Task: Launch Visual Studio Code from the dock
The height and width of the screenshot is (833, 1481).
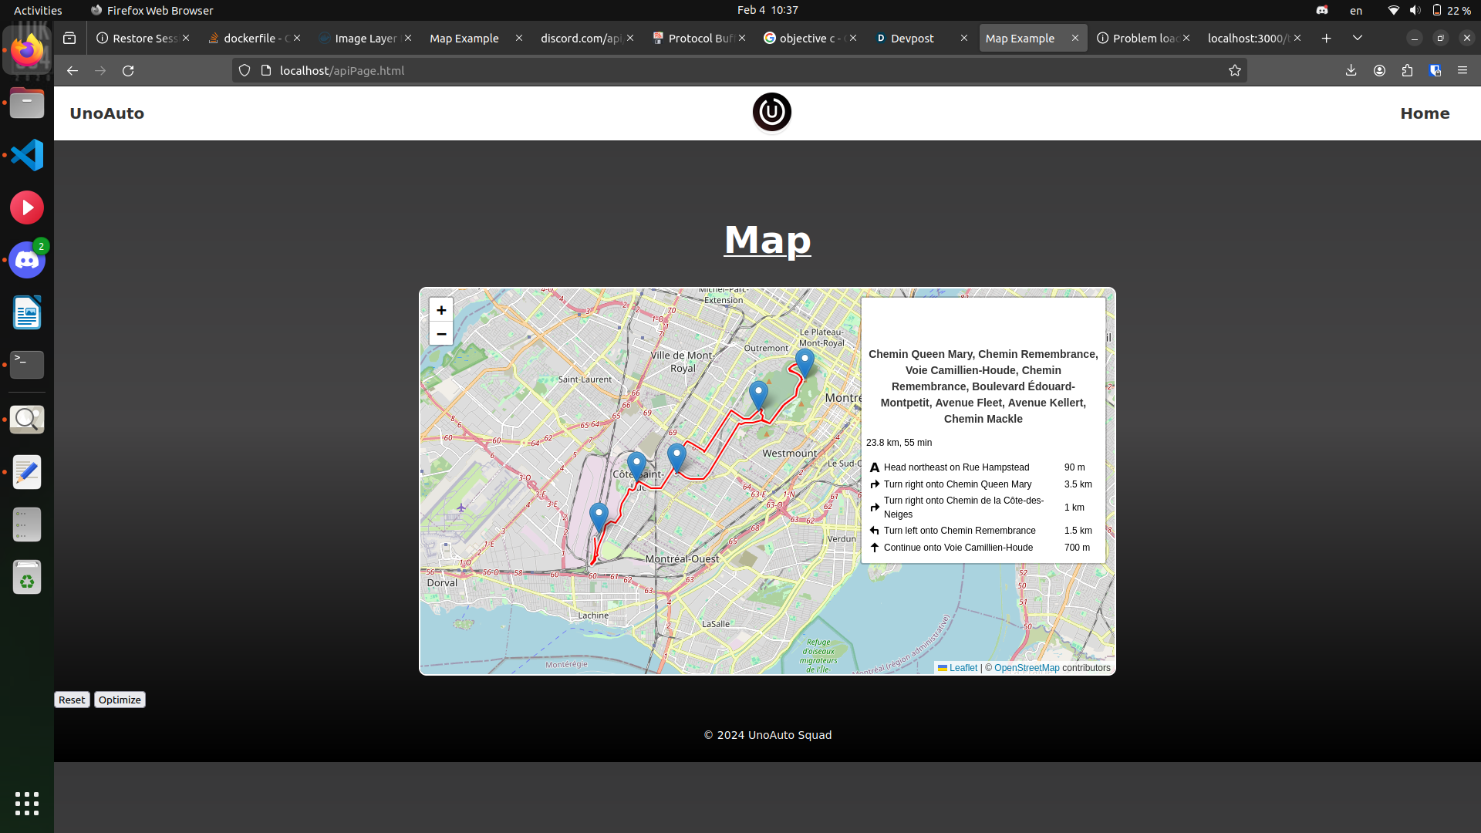Action: pyautogui.click(x=27, y=155)
